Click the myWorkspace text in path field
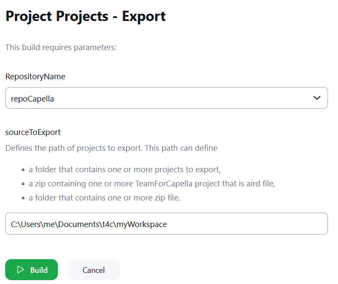Viewport: 338px width, 284px height. pos(145,224)
